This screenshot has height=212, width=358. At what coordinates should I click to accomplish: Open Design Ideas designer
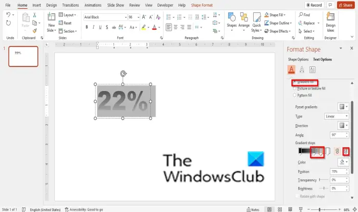click(x=330, y=22)
